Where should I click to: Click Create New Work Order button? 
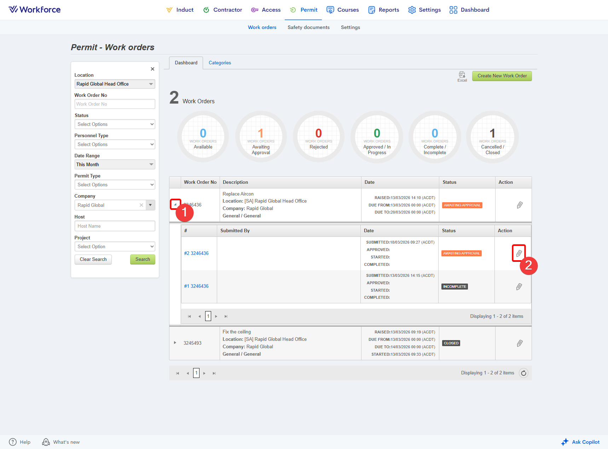point(502,76)
